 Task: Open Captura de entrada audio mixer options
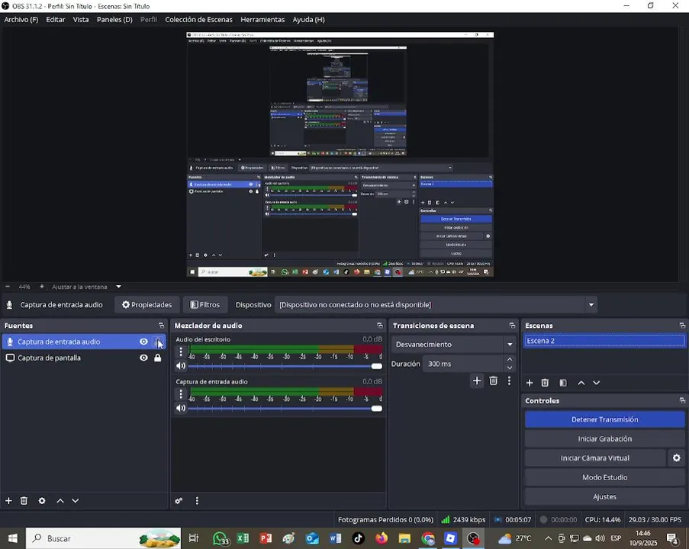(x=181, y=394)
